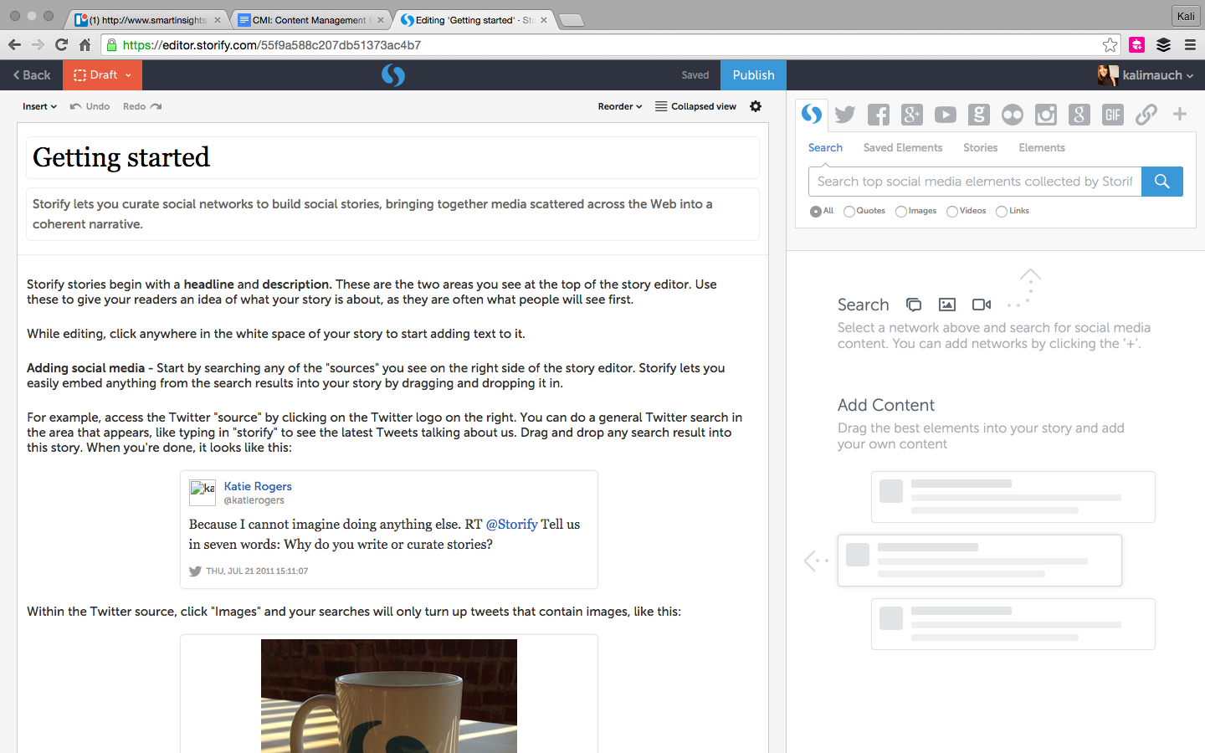Open the YouTube source
1205x753 pixels.
point(946,115)
